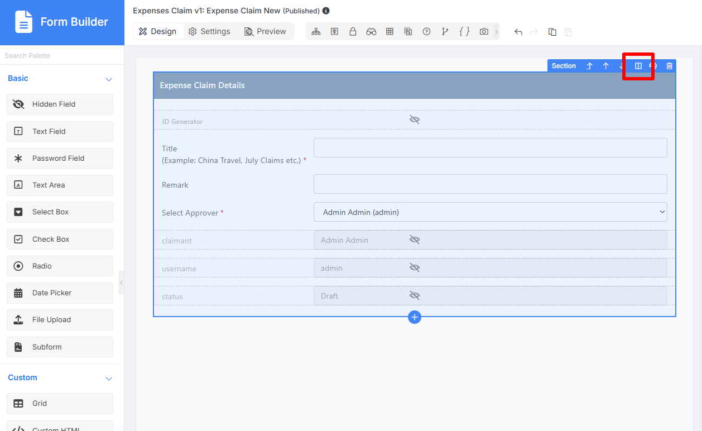Click the Custom category heading text
The image size is (702, 431).
22,378
